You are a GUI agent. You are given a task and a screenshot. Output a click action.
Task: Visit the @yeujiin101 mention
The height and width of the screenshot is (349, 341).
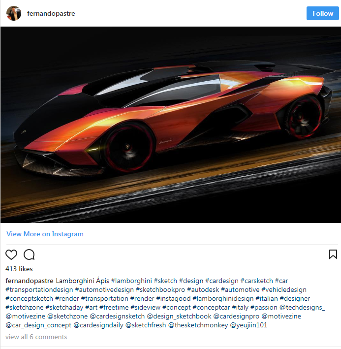click(248, 325)
